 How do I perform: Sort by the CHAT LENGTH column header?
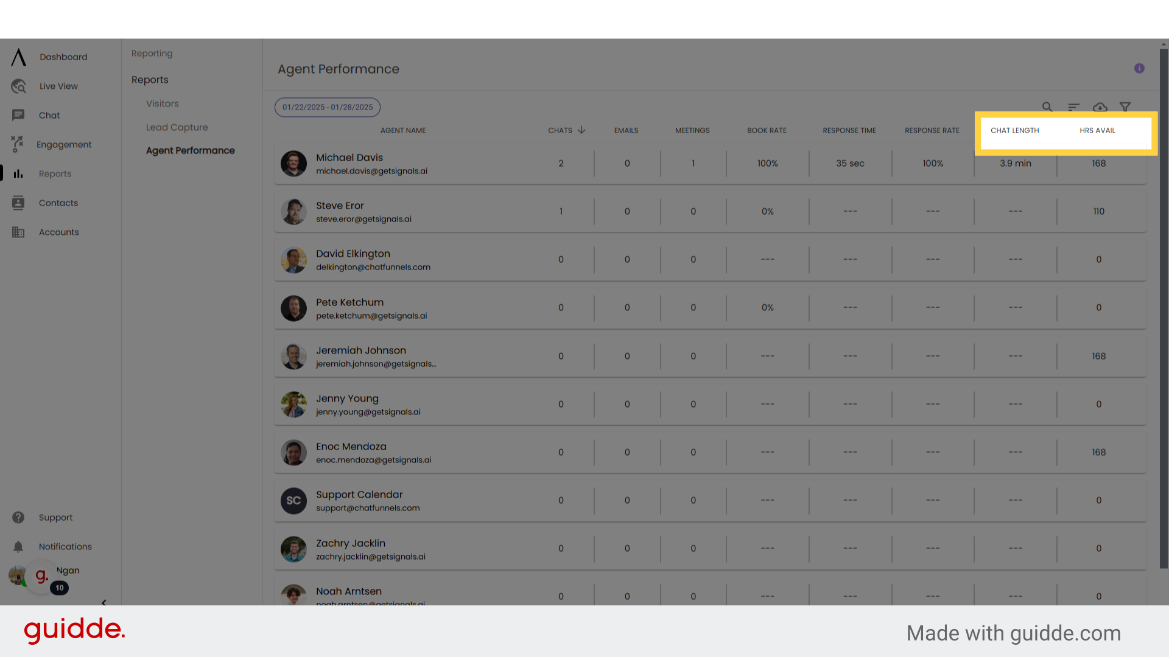[1015, 131]
